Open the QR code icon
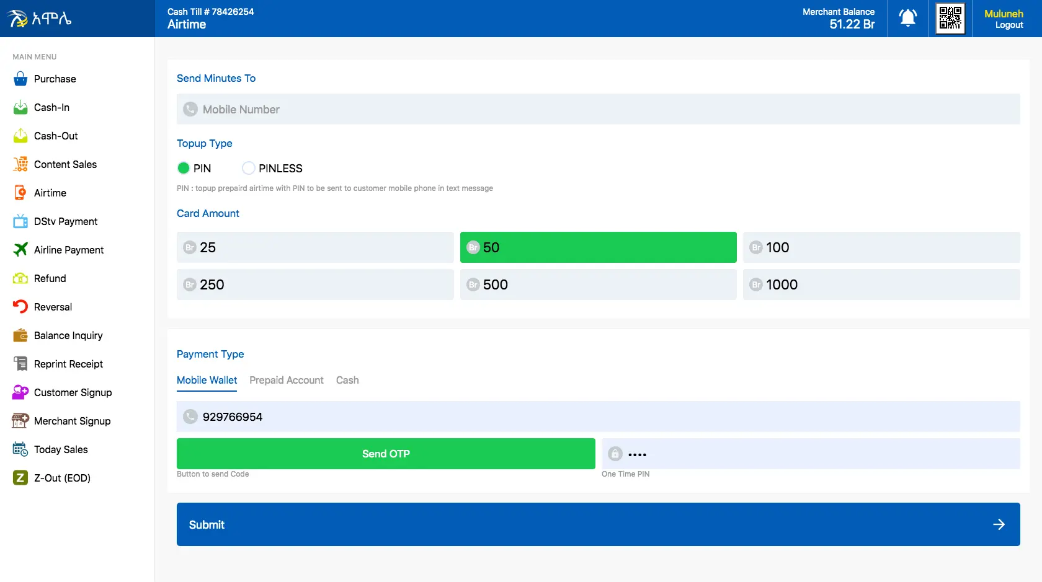The image size is (1042, 582). pyautogui.click(x=950, y=18)
